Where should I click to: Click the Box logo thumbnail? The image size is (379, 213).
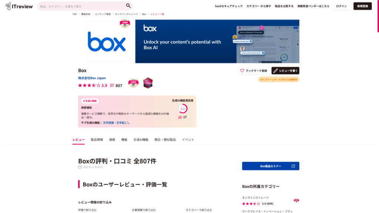107,41
